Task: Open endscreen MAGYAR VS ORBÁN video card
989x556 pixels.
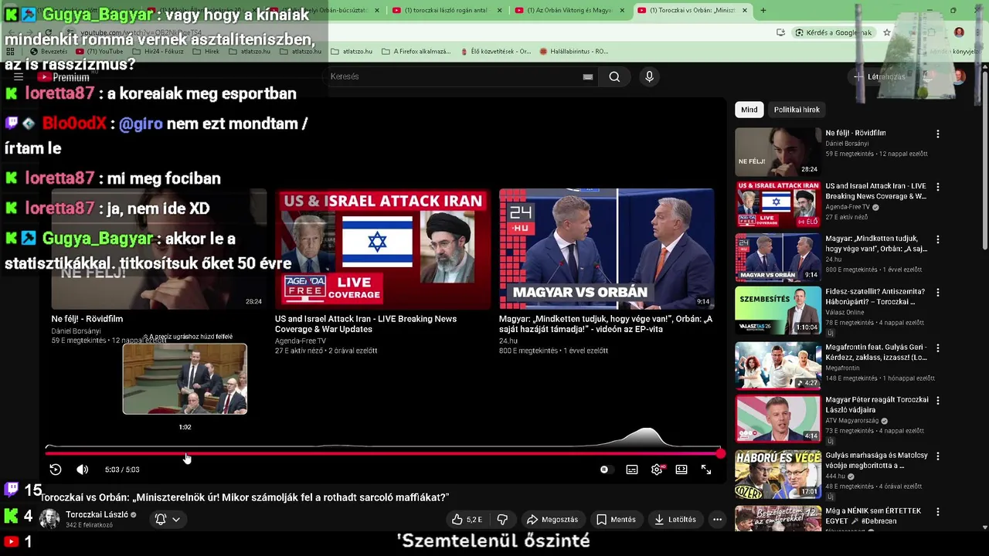Action: point(607,249)
